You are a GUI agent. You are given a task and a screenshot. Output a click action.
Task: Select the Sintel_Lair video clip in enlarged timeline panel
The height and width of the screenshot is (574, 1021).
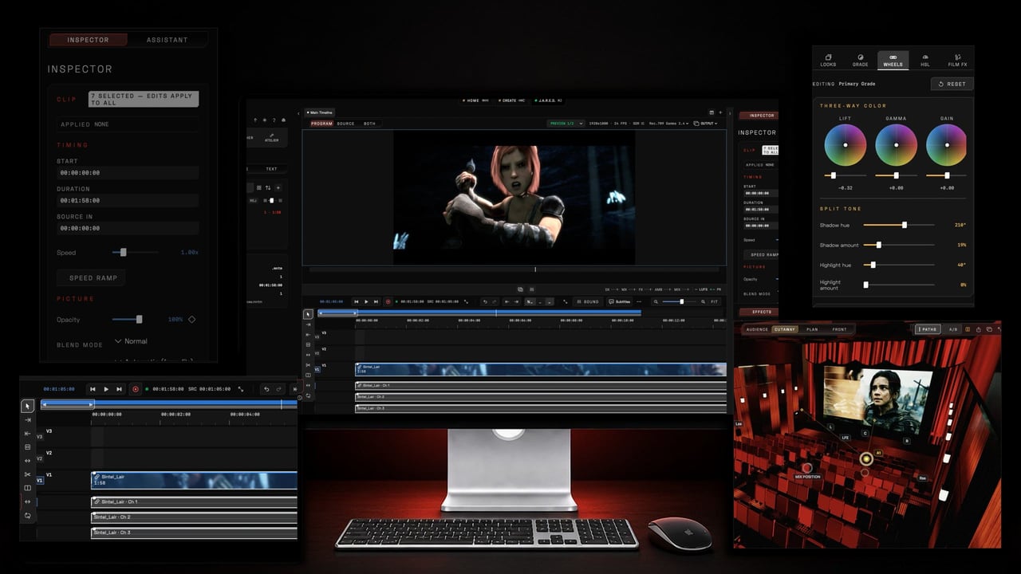tap(194, 480)
